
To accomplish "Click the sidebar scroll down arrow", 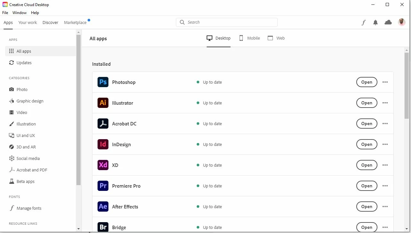I will (79, 229).
